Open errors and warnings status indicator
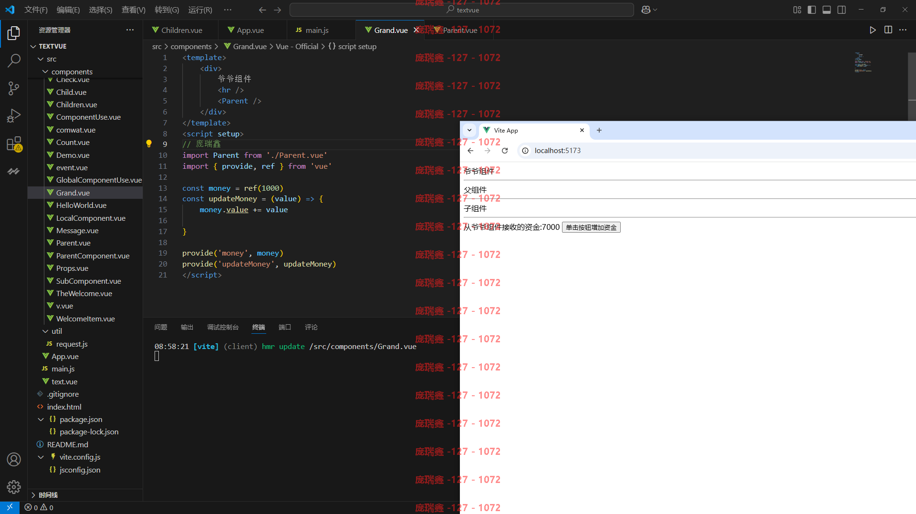The width and height of the screenshot is (916, 514). 39,508
